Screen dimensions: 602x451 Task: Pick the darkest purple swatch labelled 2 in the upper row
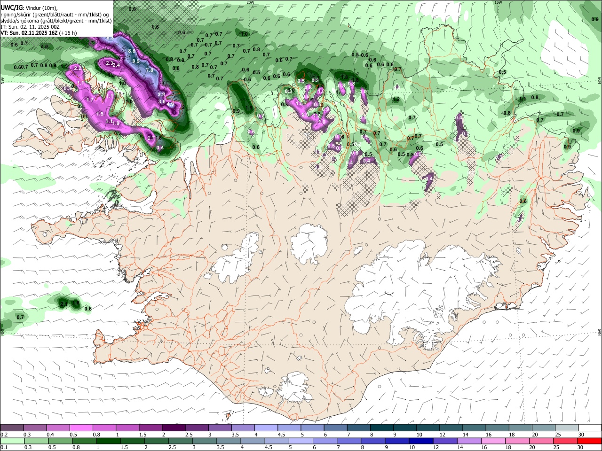(174, 428)
